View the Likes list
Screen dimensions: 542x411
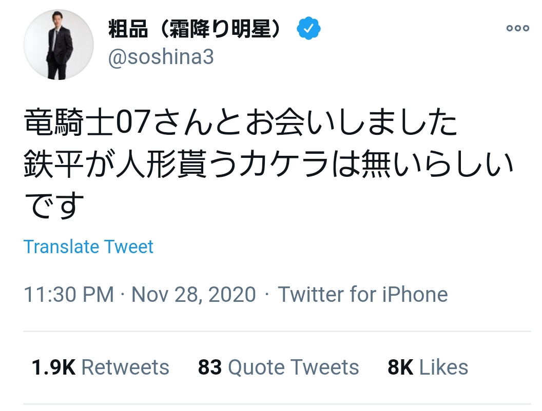[443, 367]
